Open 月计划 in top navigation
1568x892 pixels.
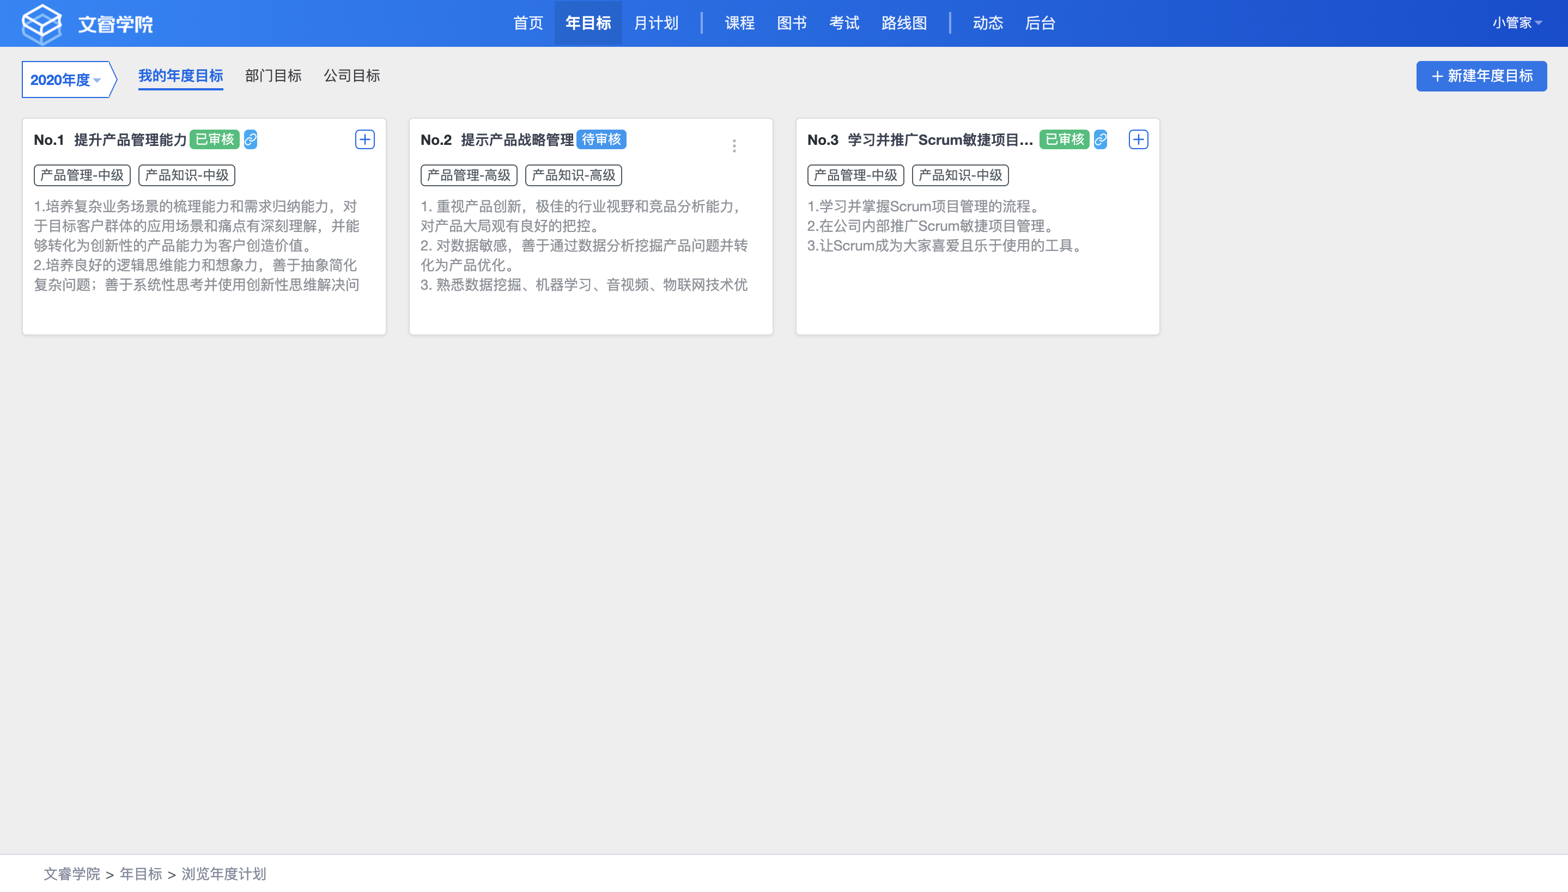[655, 23]
